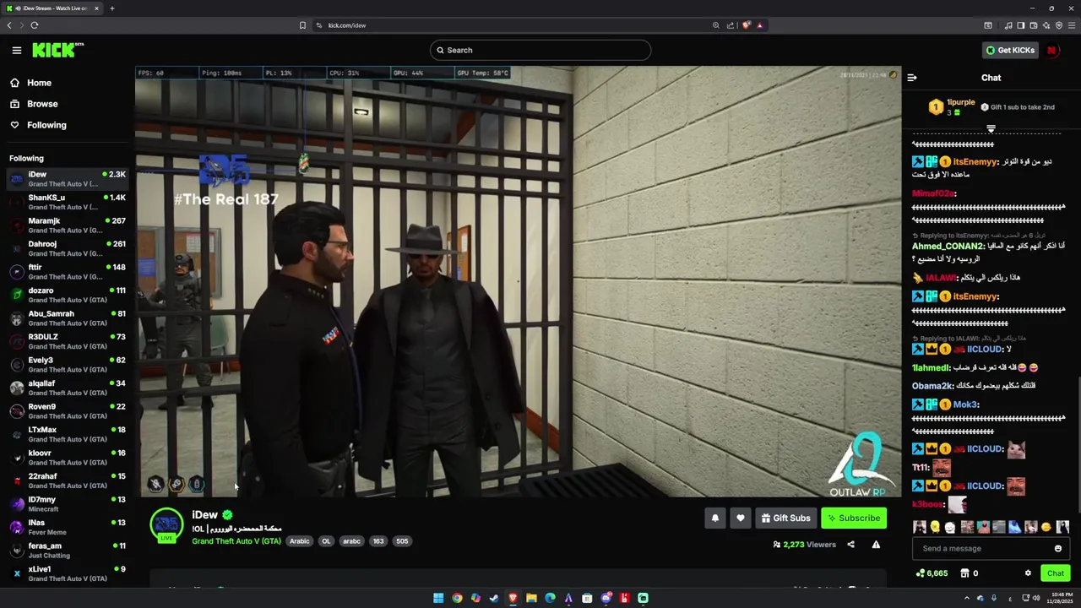This screenshot has width=1081, height=608.
Task: Open Evely3 channel in following list
Action: coord(68,365)
